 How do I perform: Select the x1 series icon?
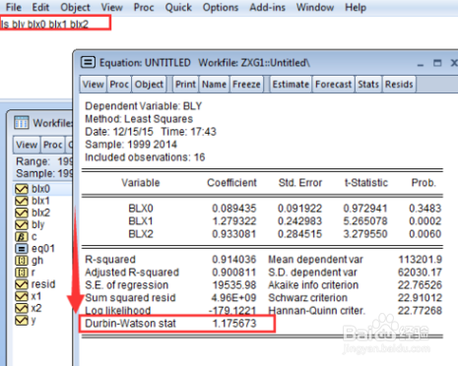pos(22,296)
